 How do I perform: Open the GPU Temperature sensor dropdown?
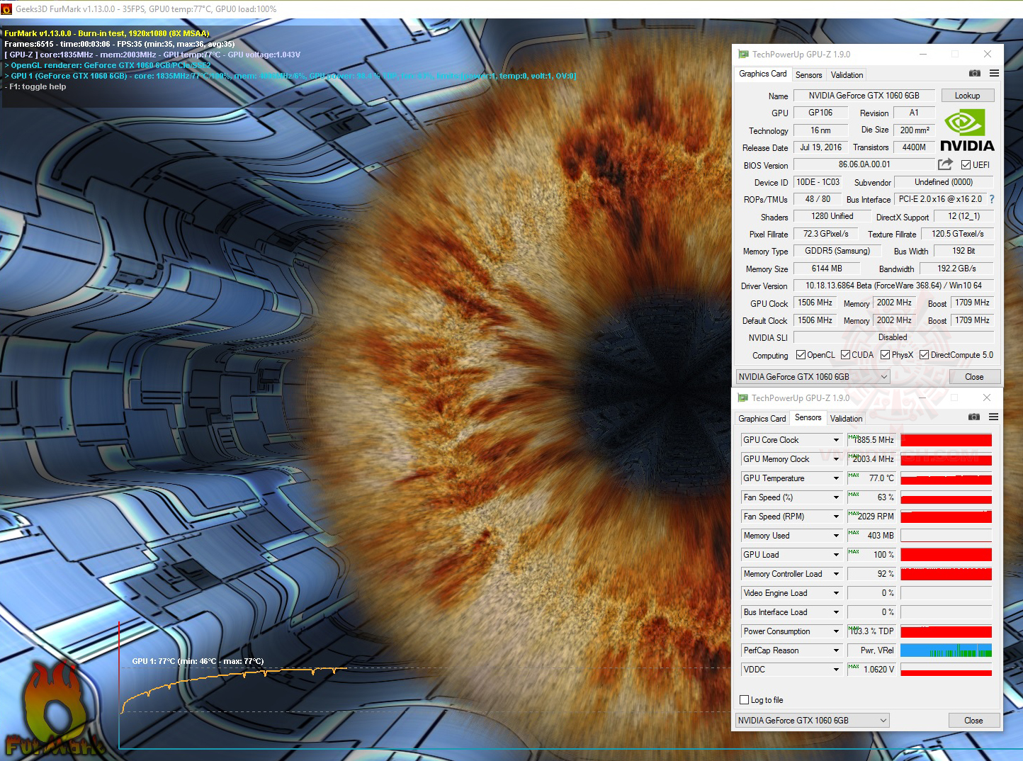[836, 478]
